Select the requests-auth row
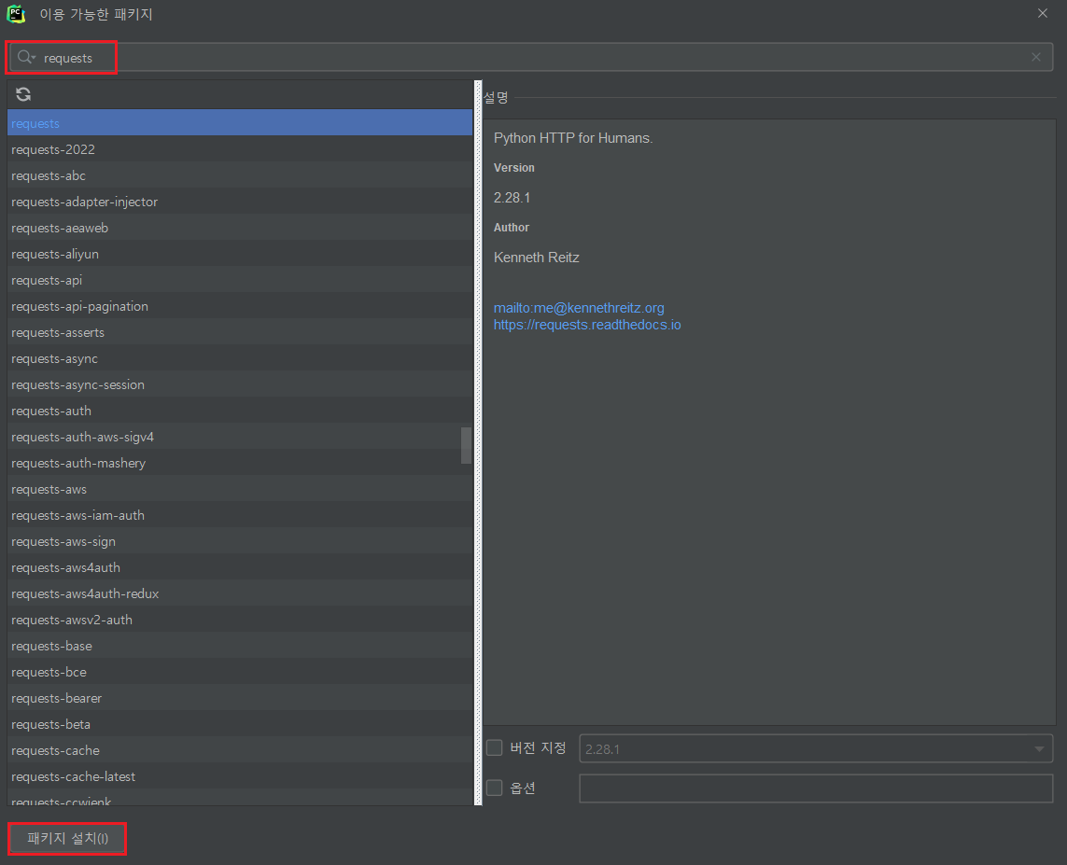1067x865 pixels. point(240,411)
